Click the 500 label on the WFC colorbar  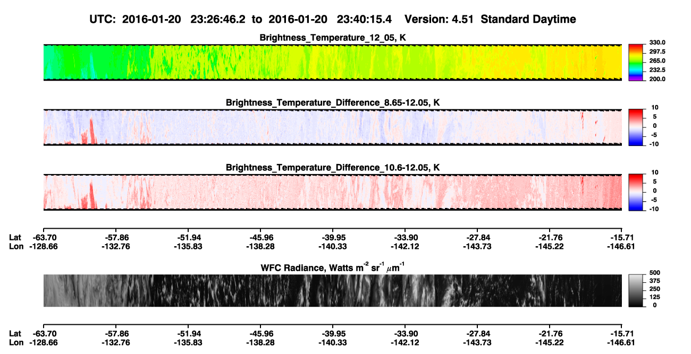point(654,272)
